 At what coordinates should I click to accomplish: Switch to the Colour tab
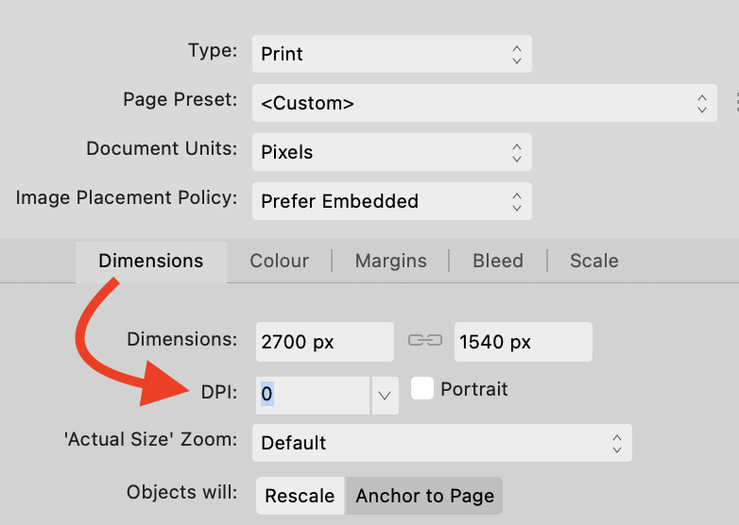(x=279, y=262)
